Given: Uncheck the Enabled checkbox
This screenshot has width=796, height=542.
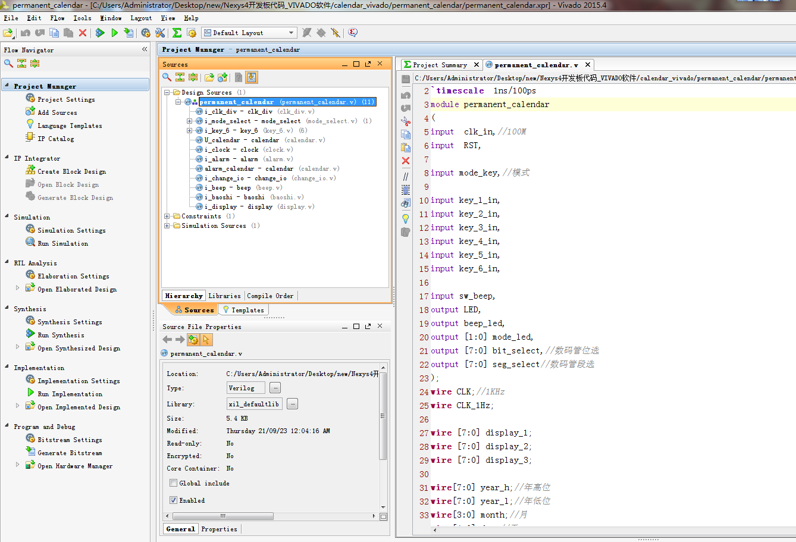Looking at the screenshot, I should point(173,500).
